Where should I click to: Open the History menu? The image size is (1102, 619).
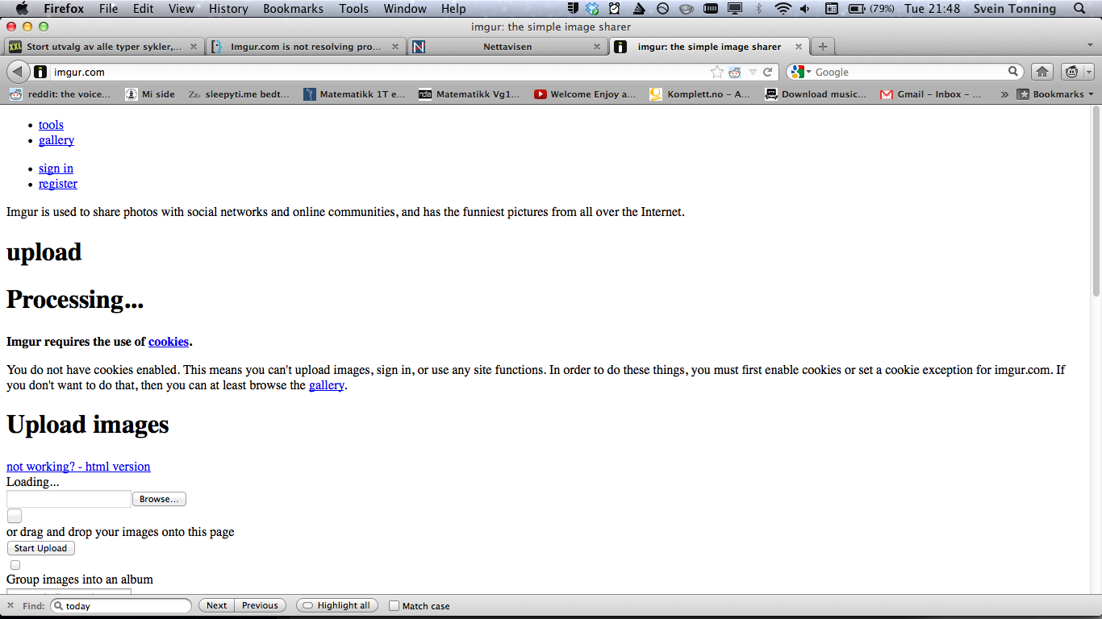point(228,9)
